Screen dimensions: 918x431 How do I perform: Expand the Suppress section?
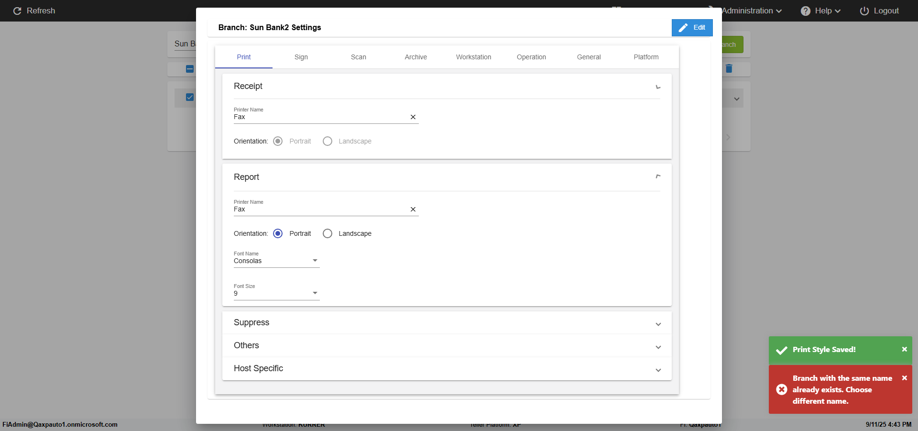[x=447, y=323]
